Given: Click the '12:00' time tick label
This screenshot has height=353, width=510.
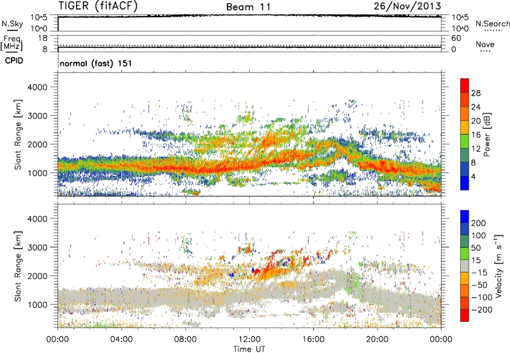Looking at the screenshot, I should [x=249, y=340].
